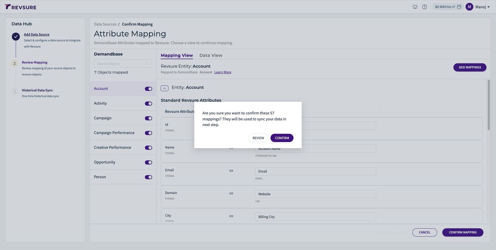Click the Billing City mapping field
The image size is (496, 250).
[x=316, y=217]
